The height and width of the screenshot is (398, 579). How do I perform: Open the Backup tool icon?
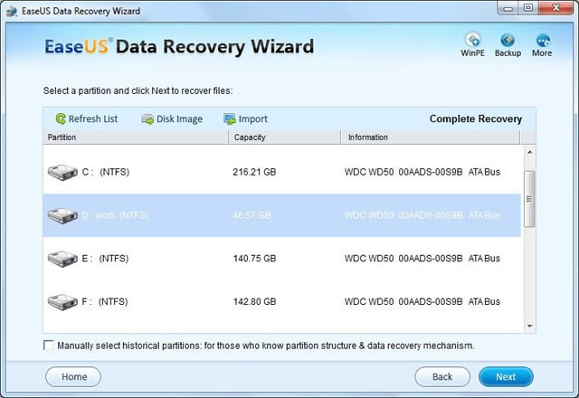[508, 40]
